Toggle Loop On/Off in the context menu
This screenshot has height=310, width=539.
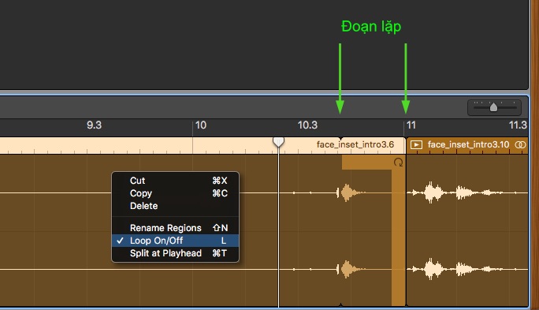point(175,241)
